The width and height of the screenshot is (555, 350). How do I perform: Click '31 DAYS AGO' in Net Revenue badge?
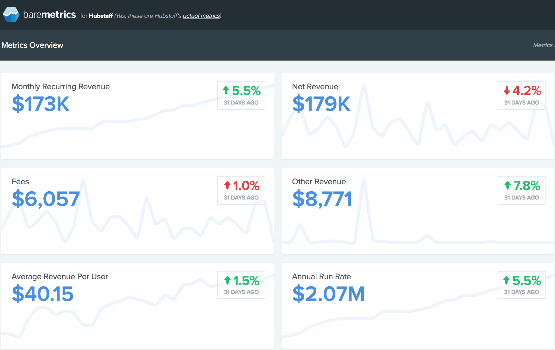[x=522, y=103]
